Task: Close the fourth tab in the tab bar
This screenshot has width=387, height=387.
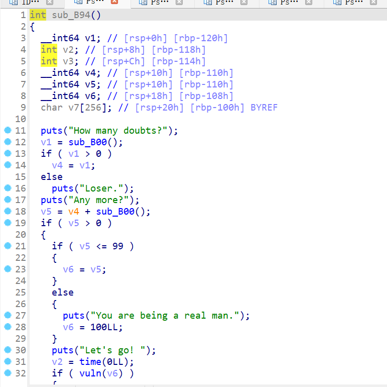Action: 243,3
